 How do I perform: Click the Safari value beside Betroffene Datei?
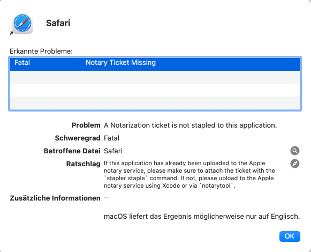coord(113,151)
